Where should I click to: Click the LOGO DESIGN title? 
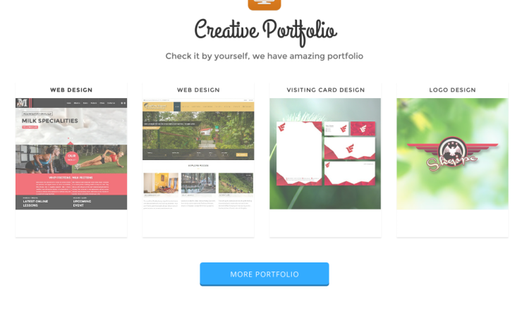(452, 90)
